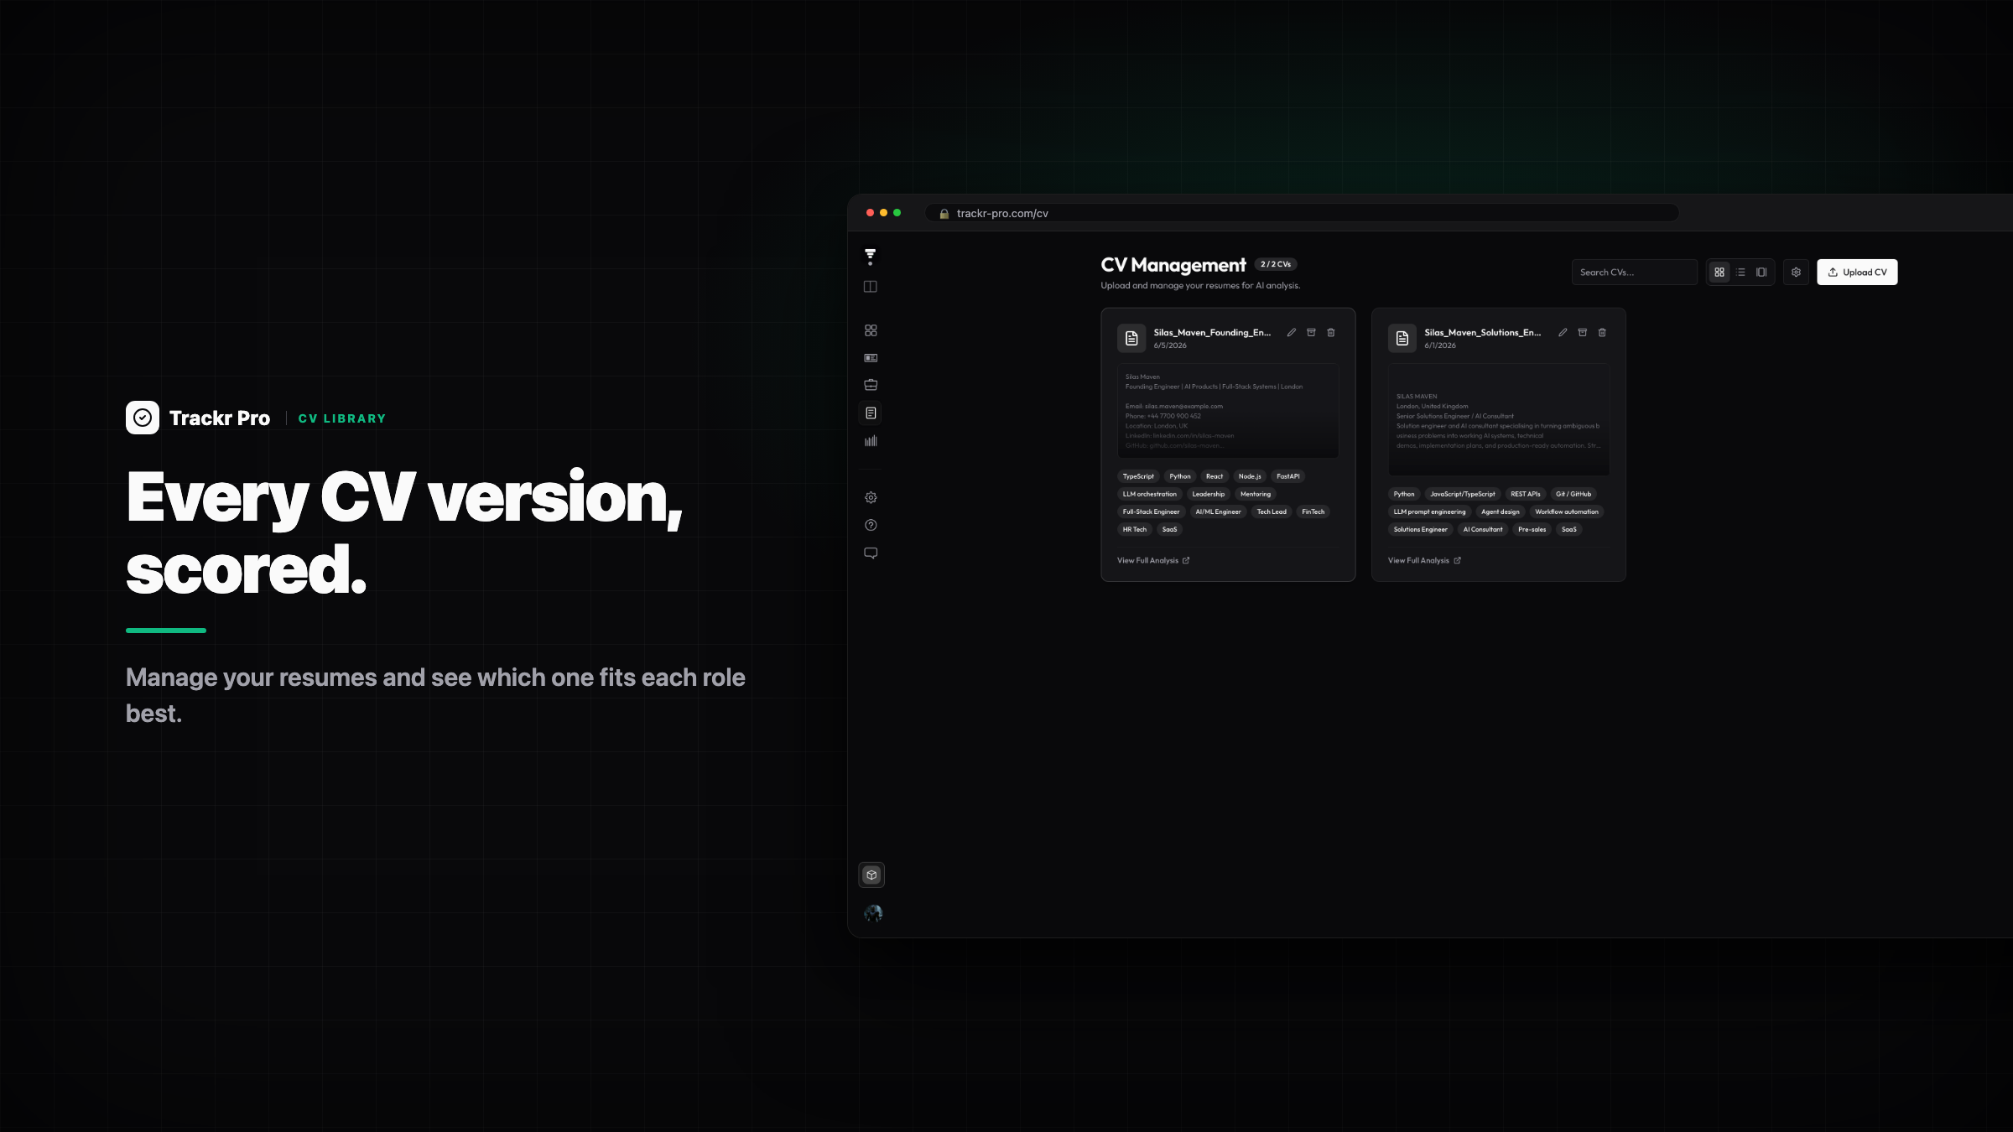
Task: Open the analytics bar chart icon in sidebar
Action: click(x=871, y=441)
